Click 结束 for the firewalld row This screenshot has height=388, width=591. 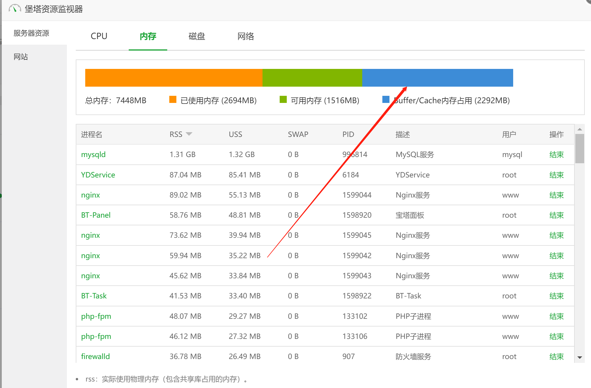click(x=556, y=357)
